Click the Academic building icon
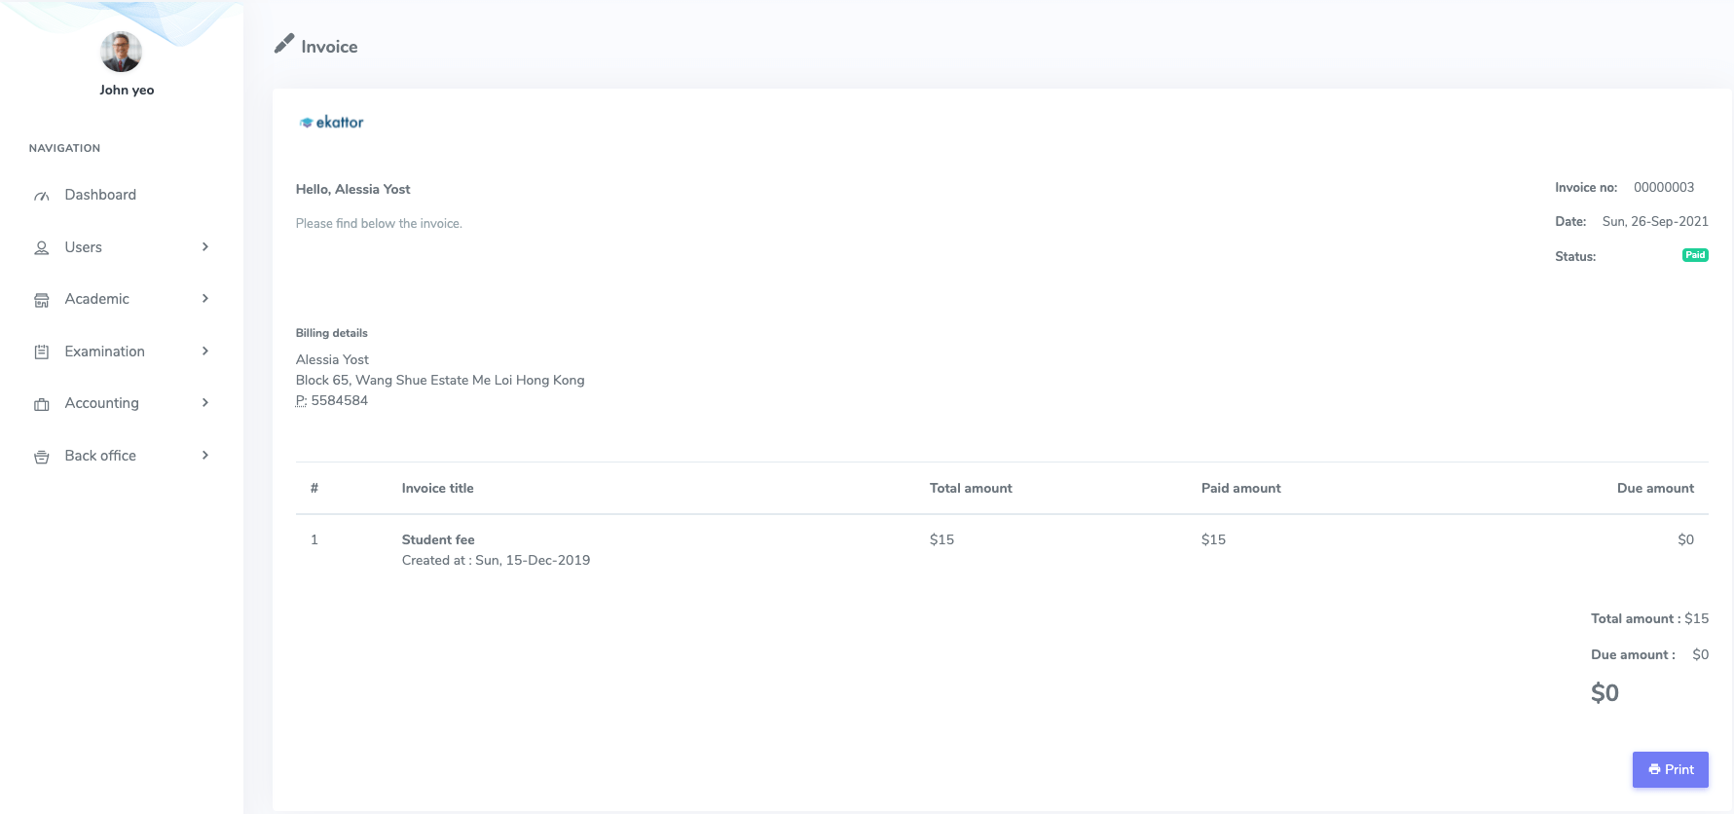Image resolution: width=1734 pixels, height=814 pixels. (x=41, y=300)
